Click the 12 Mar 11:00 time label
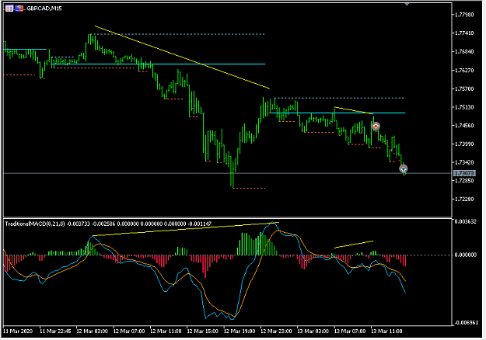This screenshot has width=486, height=340. click(166, 331)
